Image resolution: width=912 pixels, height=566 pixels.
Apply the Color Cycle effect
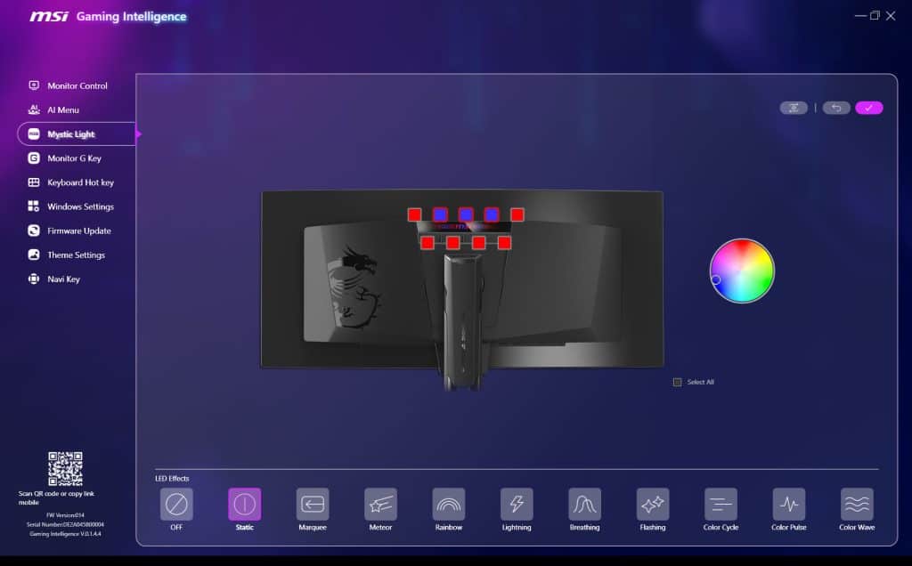(720, 505)
